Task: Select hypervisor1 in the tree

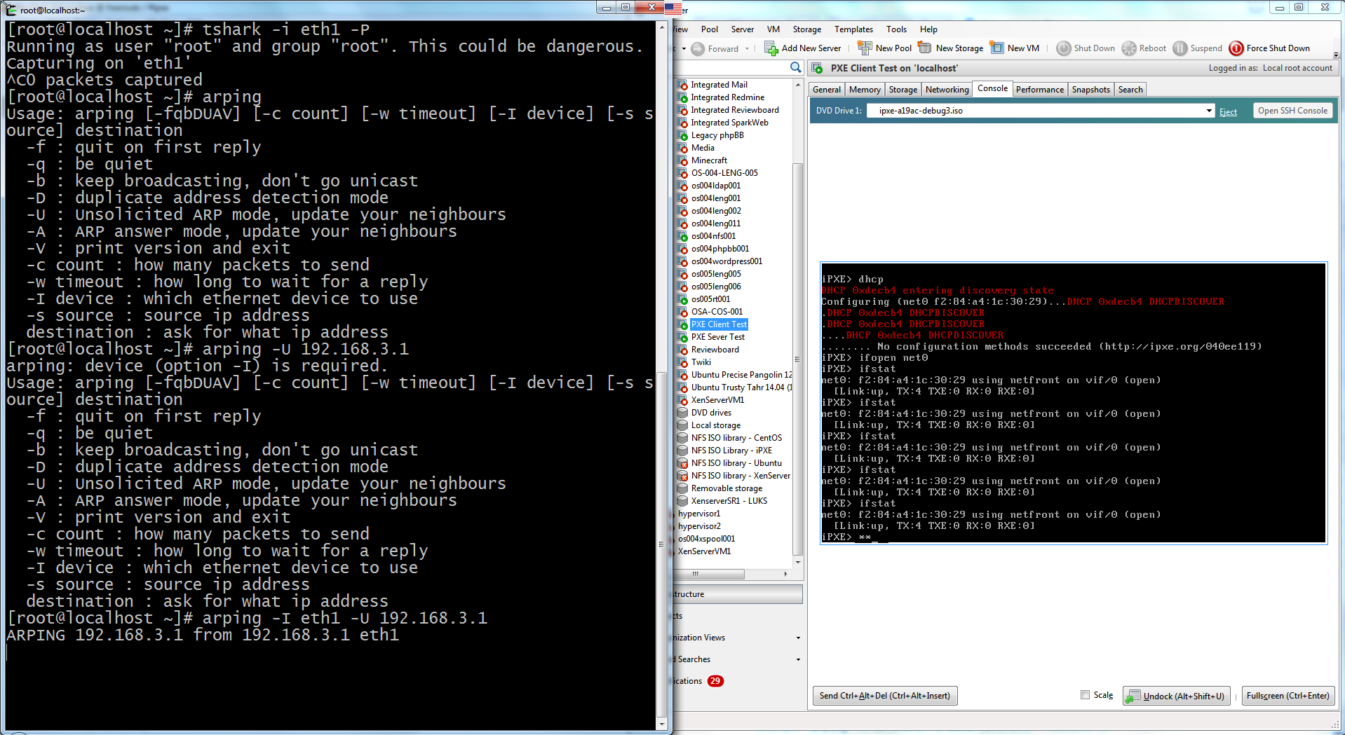Action: 699,514
